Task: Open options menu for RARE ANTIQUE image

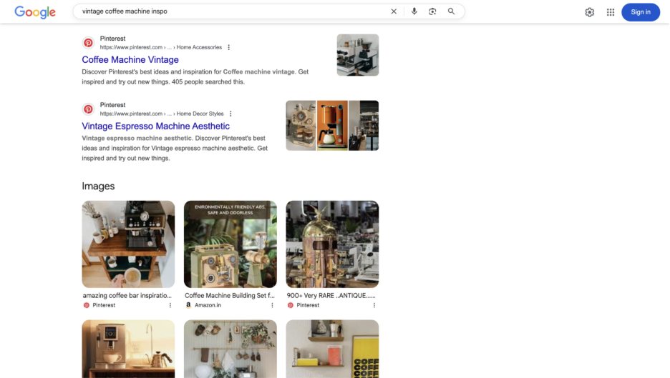Action: 374,305
